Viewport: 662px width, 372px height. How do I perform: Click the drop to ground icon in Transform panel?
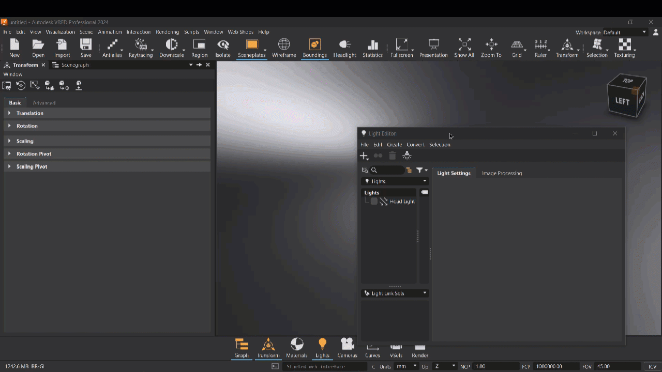click(x=79, y=85)
